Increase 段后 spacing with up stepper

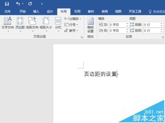pos(161,29)
